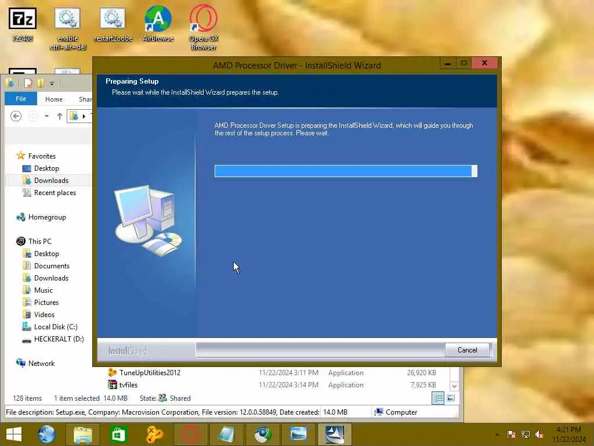Minimize the InstallShield Wizard window
This screenshot has height=446, width=594.
click(448, 63)
